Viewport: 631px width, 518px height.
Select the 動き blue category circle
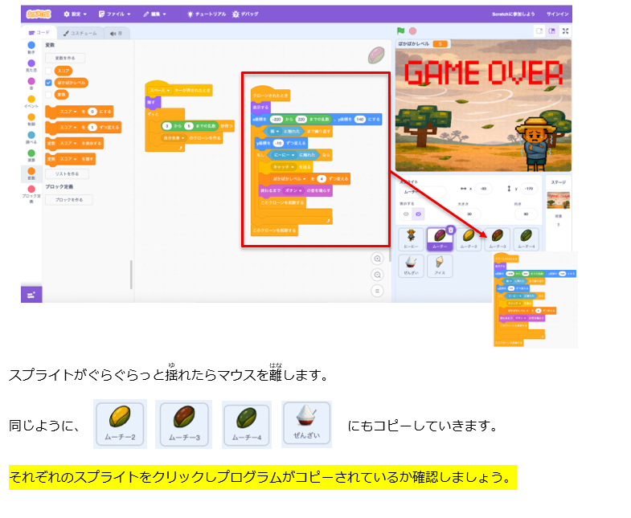(31, 47)
